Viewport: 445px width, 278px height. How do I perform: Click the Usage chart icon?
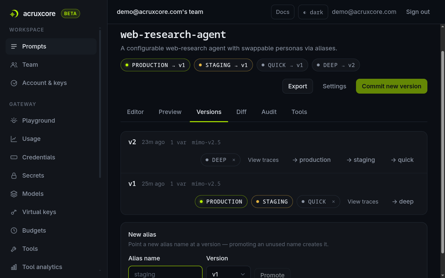14,139
